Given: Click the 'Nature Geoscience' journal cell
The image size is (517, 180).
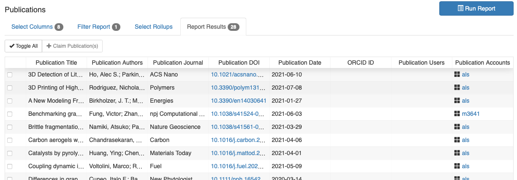Looking at the screenshot, I should (178, 127).
